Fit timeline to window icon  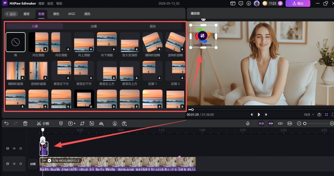[x=290, y=123]
